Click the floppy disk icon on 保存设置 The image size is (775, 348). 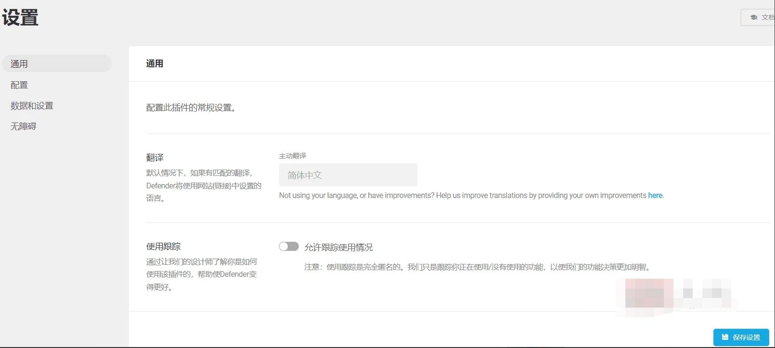[x=725, y=337]
